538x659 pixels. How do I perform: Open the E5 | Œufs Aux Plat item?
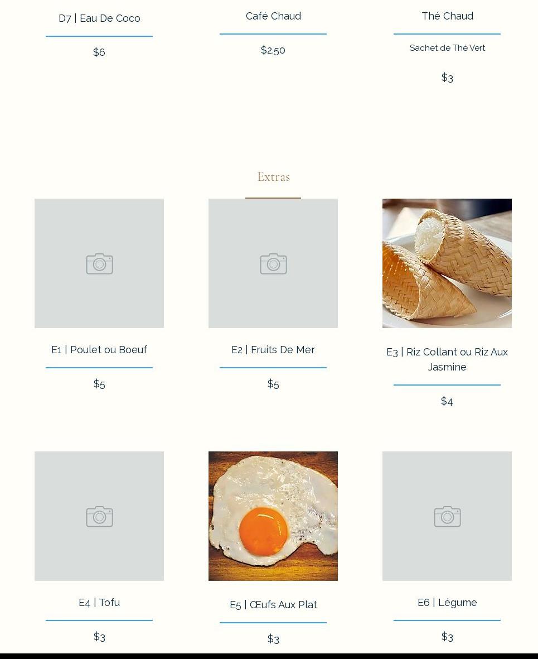273,605
